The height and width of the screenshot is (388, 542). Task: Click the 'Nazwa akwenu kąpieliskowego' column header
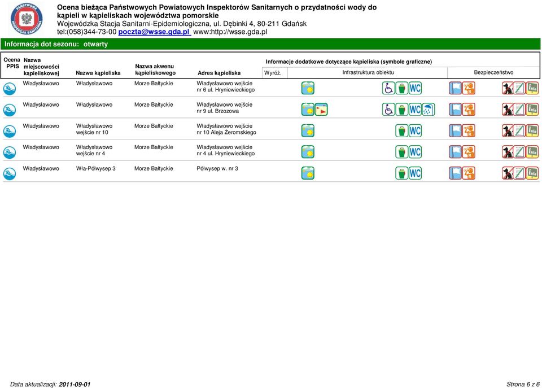click(x=155, y=69)
